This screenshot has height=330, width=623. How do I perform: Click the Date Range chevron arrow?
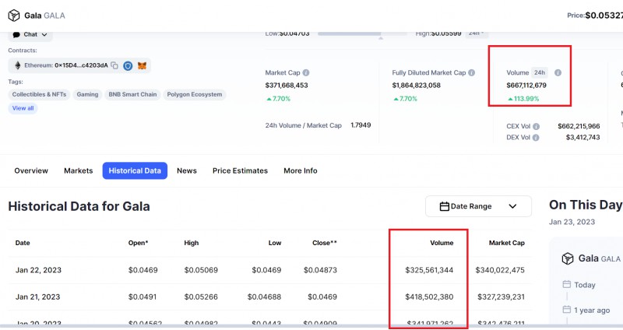point(512,206)
